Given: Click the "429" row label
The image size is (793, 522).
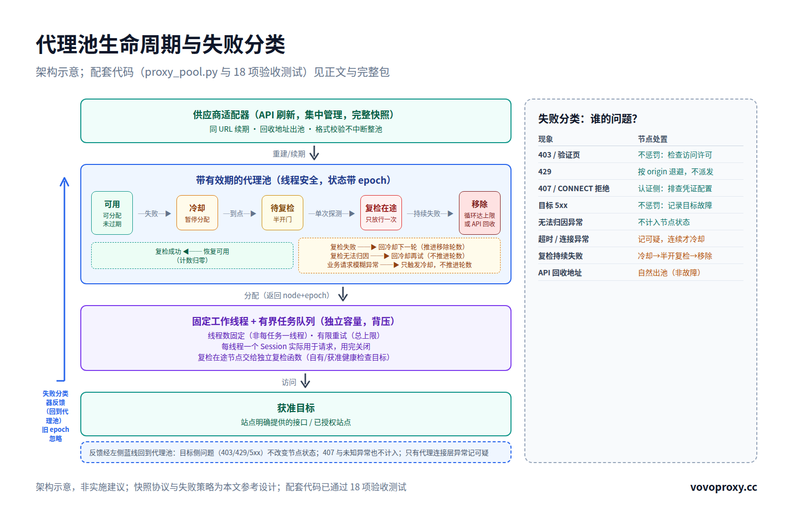Looking at the screenshot, I should (x=545, y=172).
